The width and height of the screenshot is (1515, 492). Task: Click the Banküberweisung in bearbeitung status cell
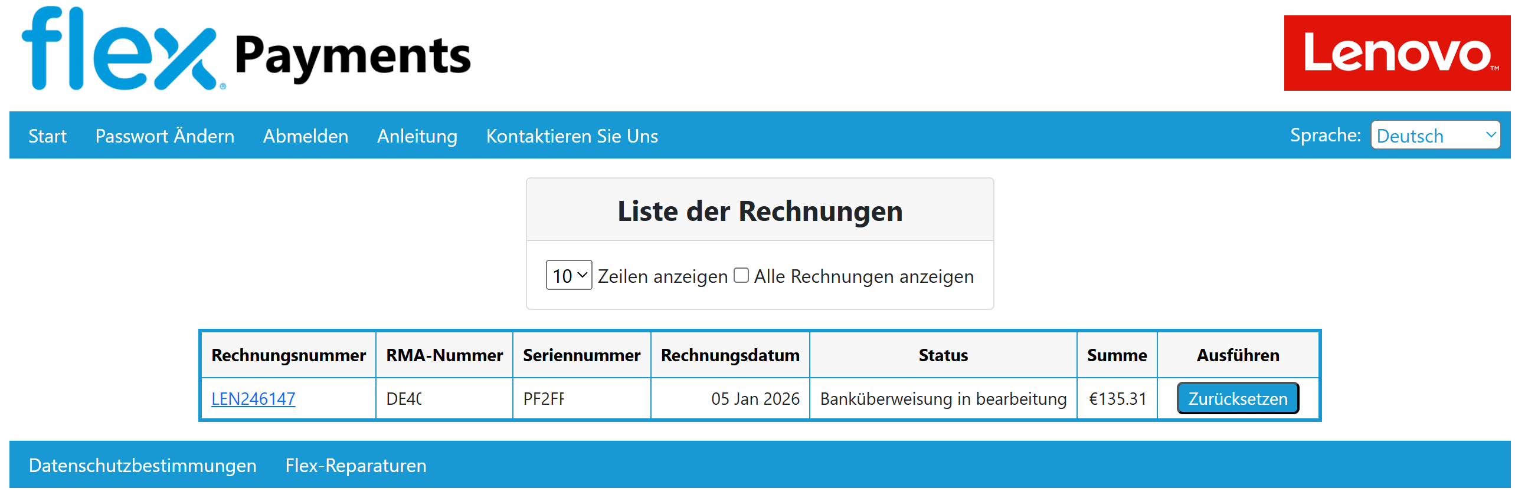[943, 399]
